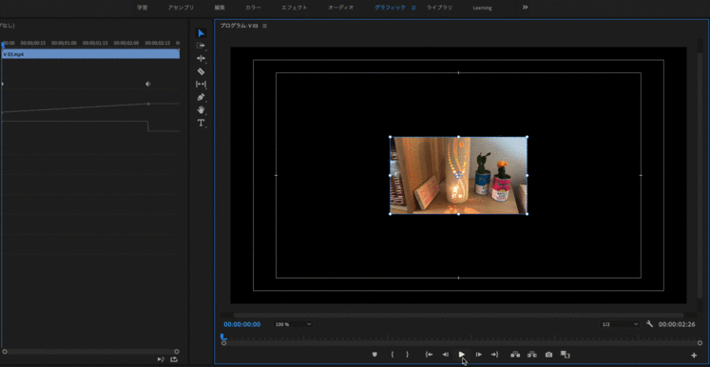710x367 pixels.
Task: Open program monitor wrench settings
Action: pos(649,324)
